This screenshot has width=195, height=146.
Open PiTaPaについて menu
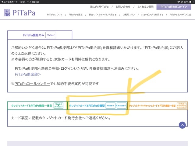55,15
